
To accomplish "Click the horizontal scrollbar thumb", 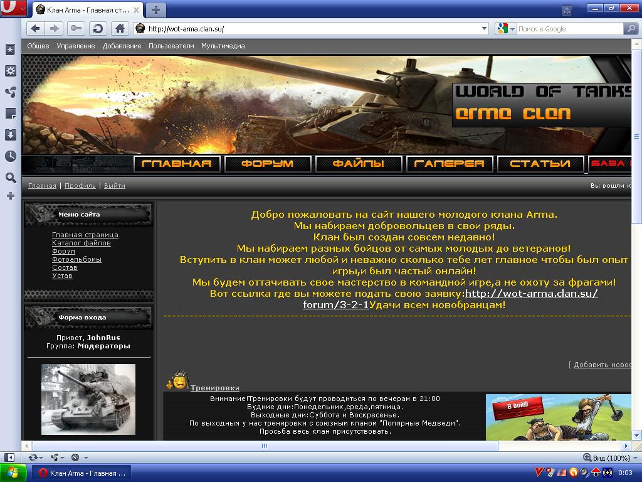I will click(265, 446).
